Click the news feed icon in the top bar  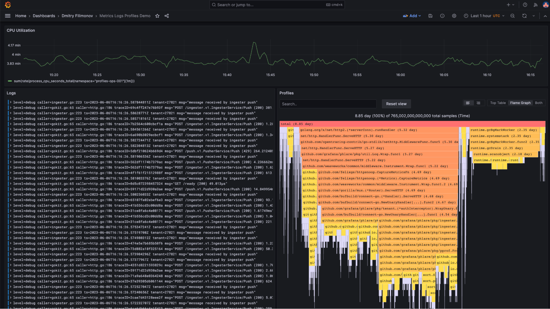pyautogui.click(x=535, y=5)
